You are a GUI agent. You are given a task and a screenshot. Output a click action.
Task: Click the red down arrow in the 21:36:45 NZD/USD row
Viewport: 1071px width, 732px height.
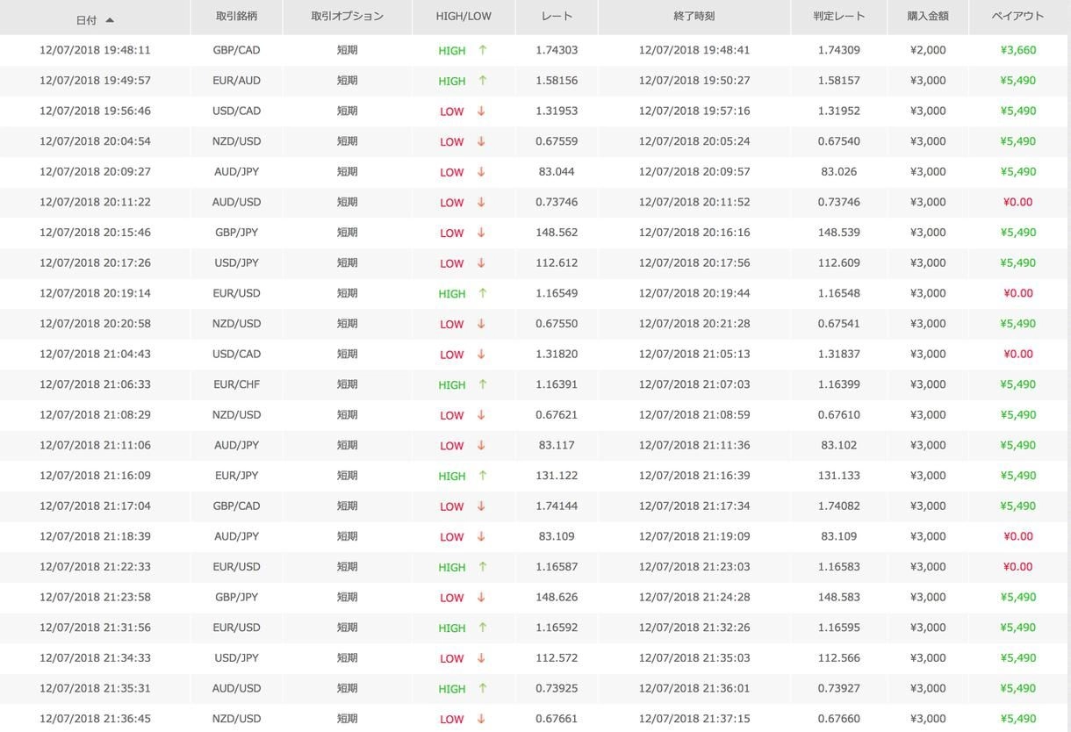[x=481, y=719]
